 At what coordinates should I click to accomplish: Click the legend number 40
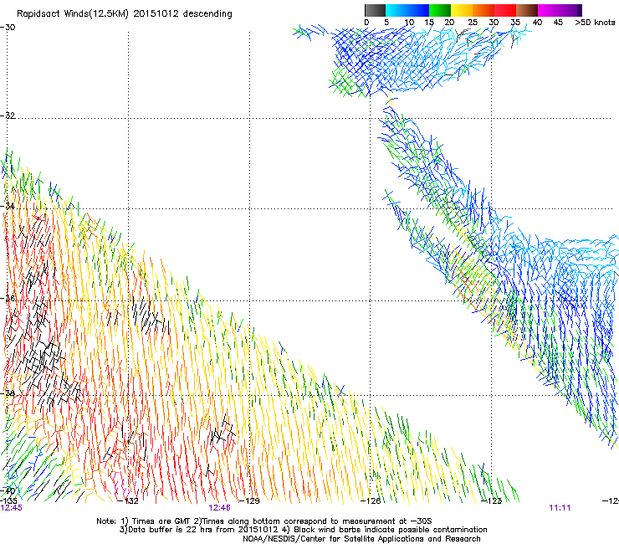[537, 23]
